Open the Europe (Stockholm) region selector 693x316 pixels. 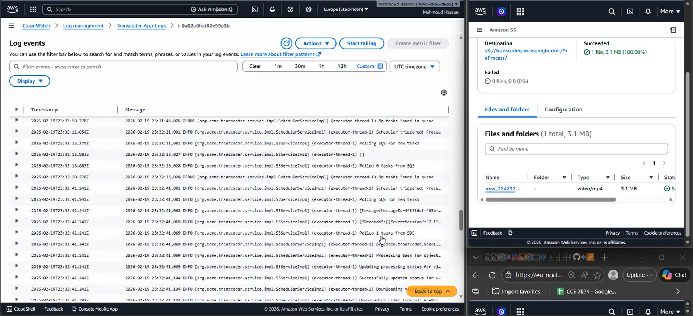[x=346, y=9]
